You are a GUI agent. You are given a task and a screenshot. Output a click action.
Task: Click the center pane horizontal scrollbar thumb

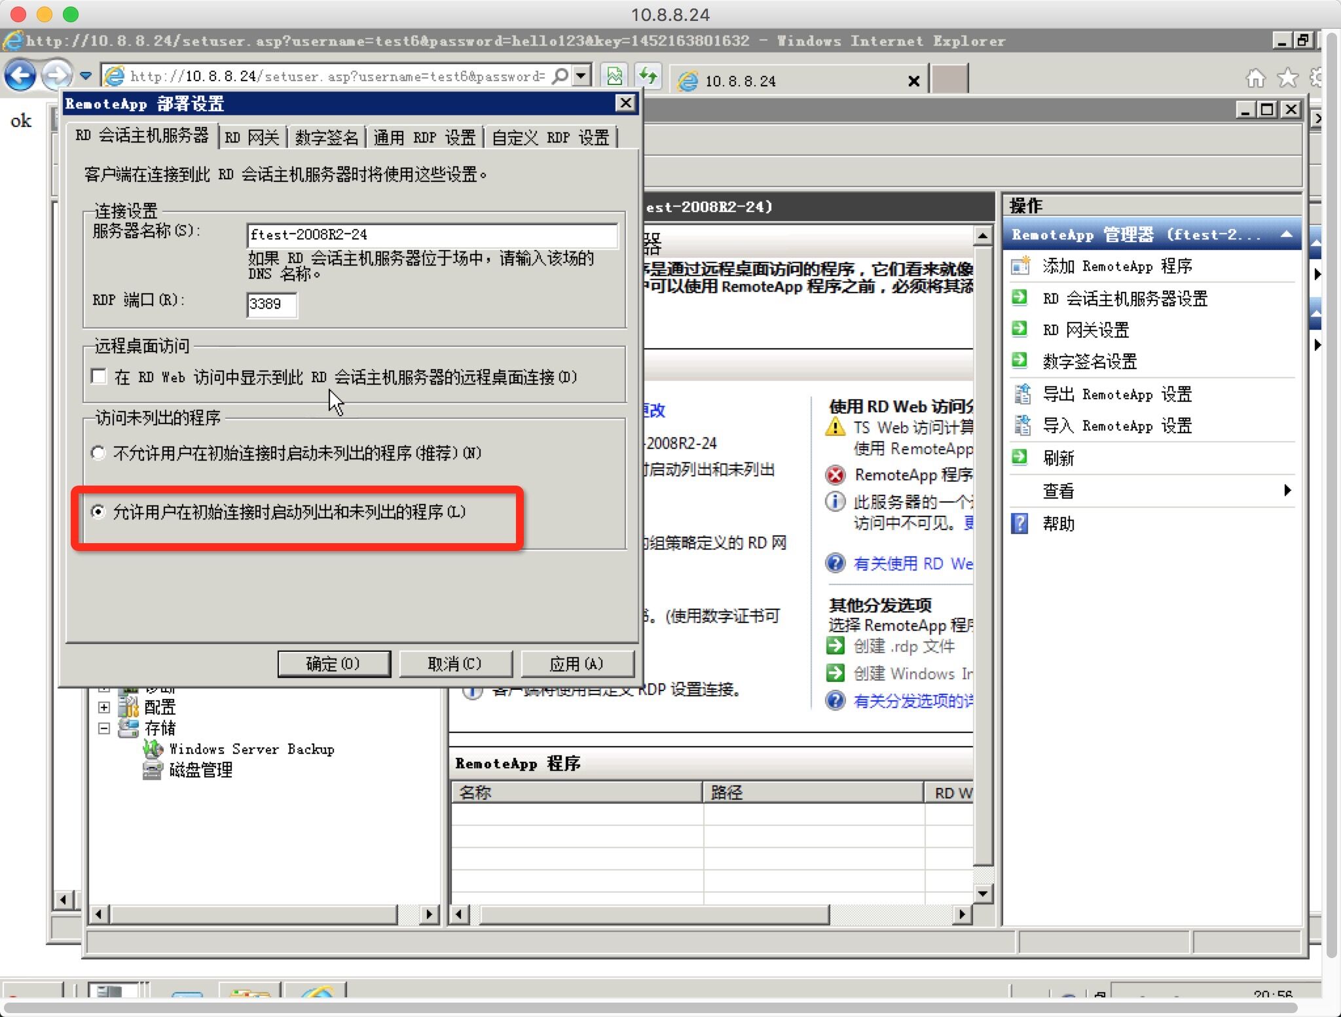pyautogui.click(x=654, y=914)
